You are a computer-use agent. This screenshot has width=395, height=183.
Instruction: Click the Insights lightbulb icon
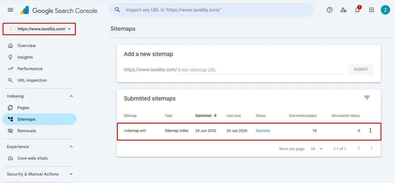point(10,57)
